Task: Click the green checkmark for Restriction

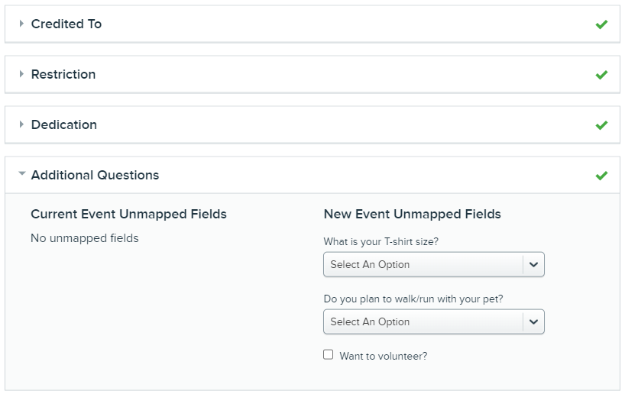Action: tap(601, 75)
